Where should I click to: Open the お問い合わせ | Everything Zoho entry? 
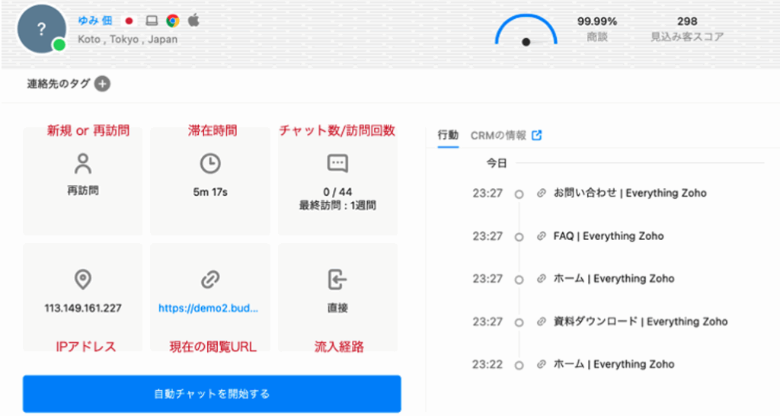629,194
